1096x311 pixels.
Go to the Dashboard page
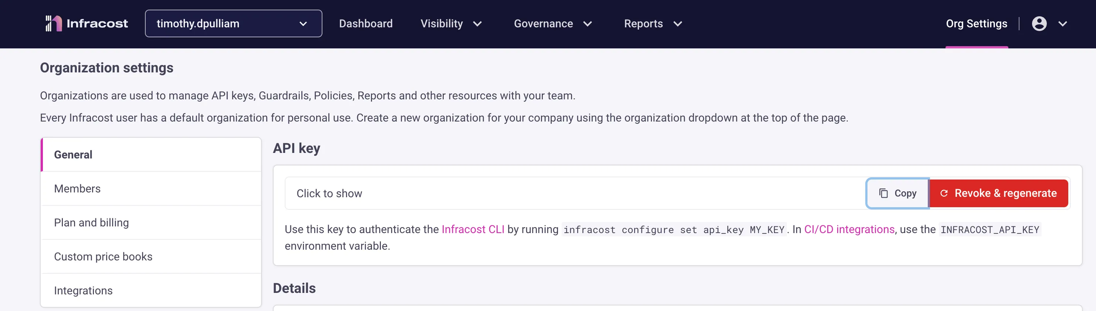click(365, 23)
